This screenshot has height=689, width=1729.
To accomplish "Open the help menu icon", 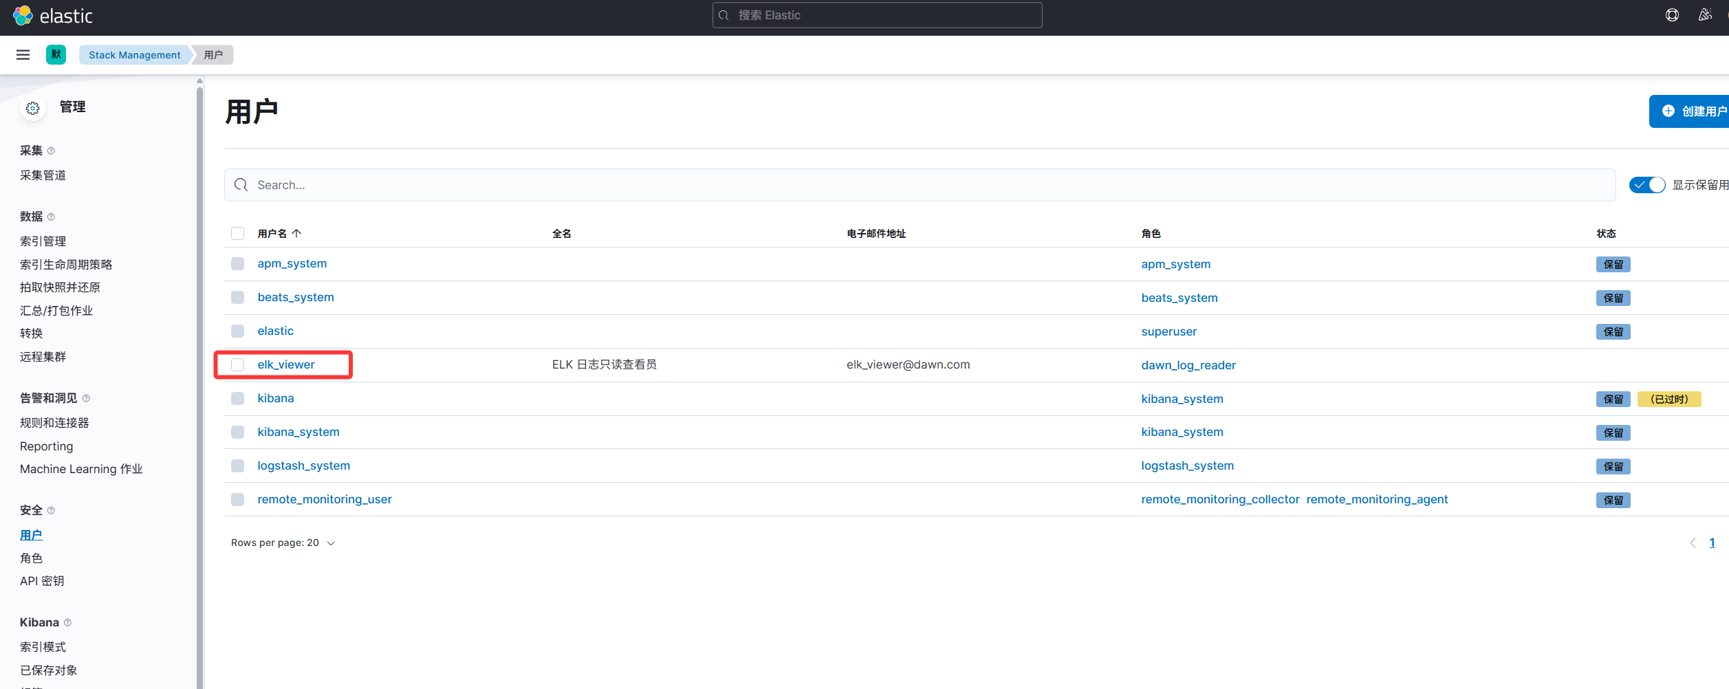I will coord(1672,15).
